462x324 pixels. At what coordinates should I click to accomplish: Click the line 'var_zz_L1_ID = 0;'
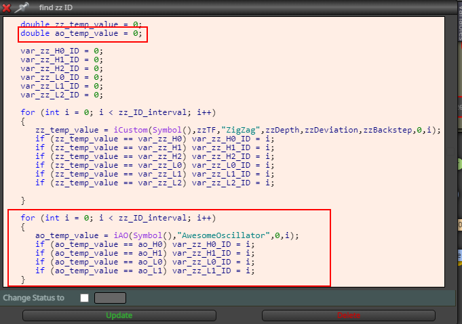click(62, 87)
